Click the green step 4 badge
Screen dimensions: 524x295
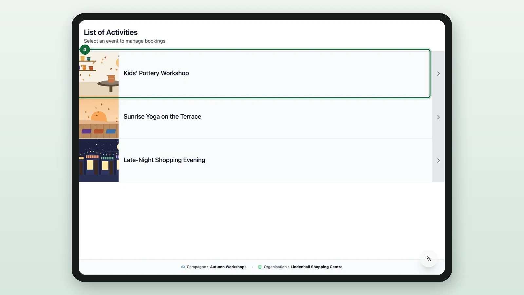point(85,49)
